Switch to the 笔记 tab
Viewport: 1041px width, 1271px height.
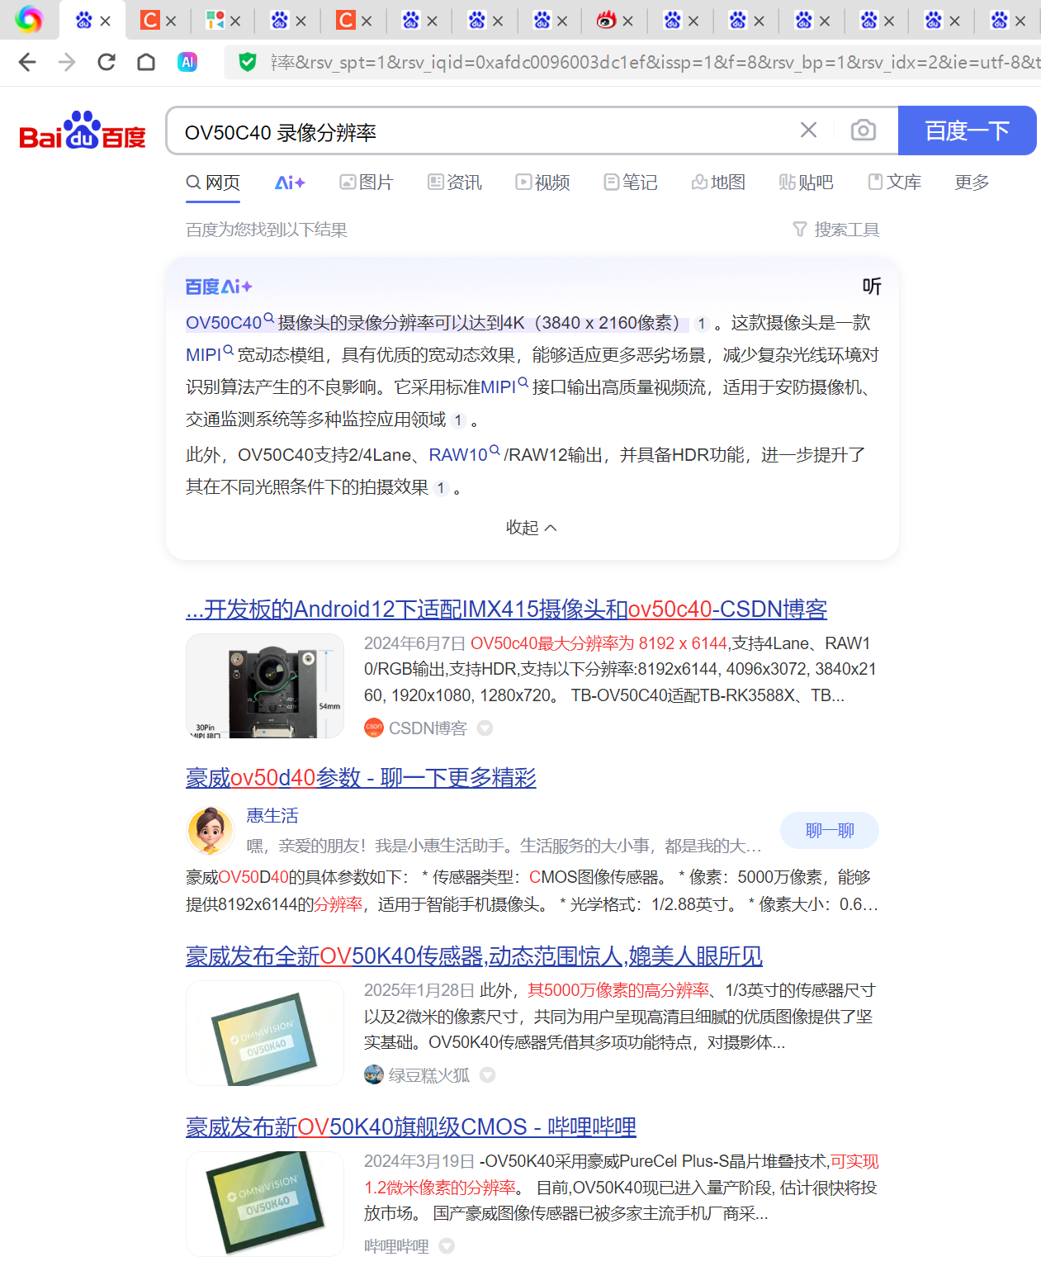pos(631,182)
